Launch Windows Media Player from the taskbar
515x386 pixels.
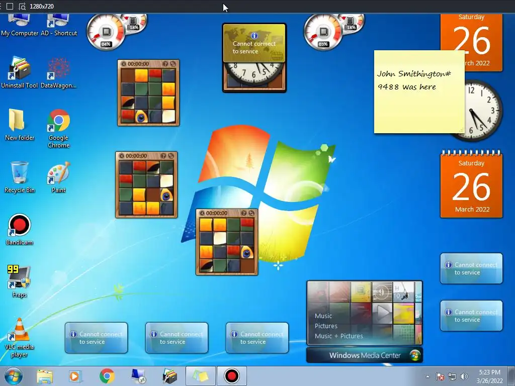point(75,376)
